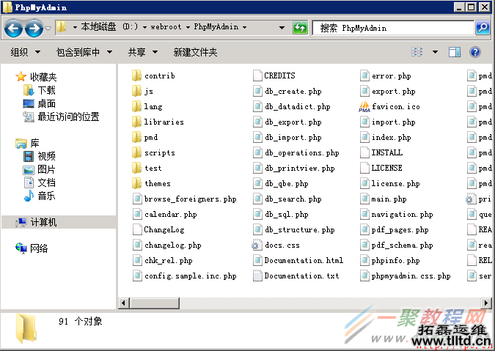The width and height of the screenshot is (495, 351).
Task: Select the navigation.php file name
Action: pos(402,215)
